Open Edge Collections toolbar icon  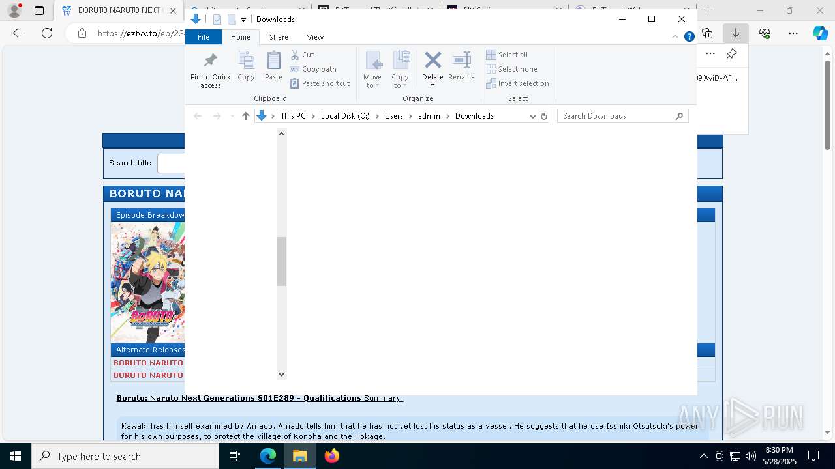(707, 33)
